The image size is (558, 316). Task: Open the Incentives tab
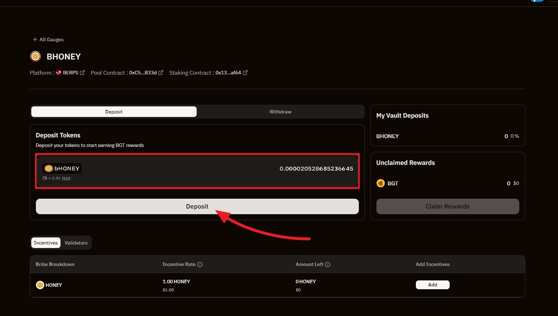click(x=46, y=243)
